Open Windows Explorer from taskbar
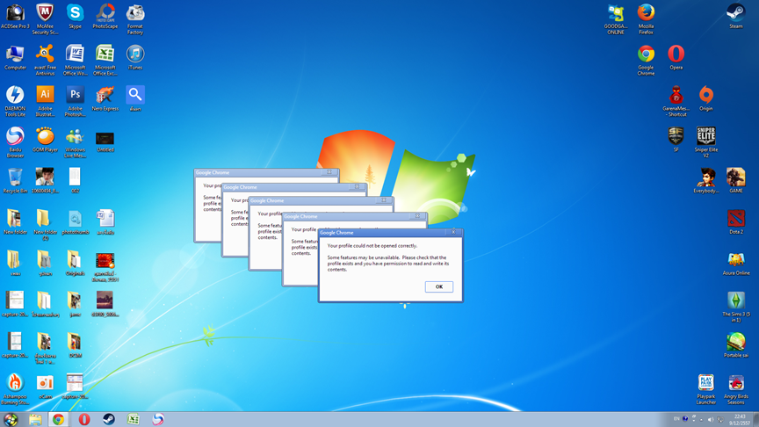759x427 pixels. click(35, 419)
